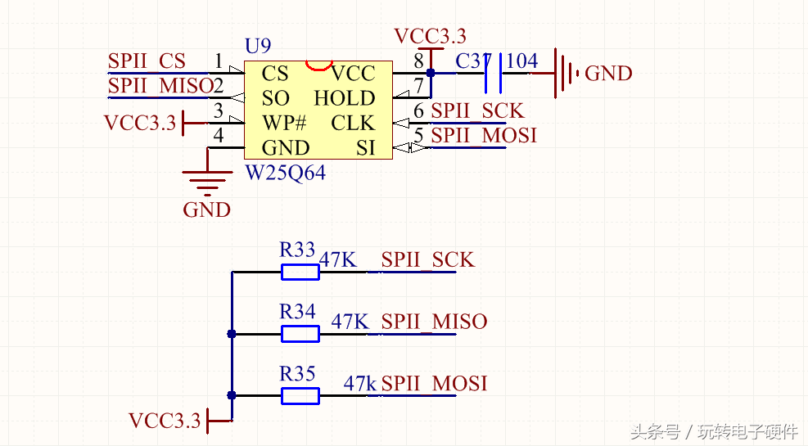
Task: Select the R34 resistor symbol
Action: click(300, 334)
